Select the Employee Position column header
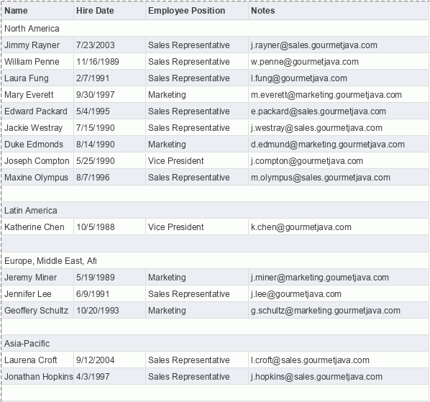430x402 pixels. [x=197, y=11]
